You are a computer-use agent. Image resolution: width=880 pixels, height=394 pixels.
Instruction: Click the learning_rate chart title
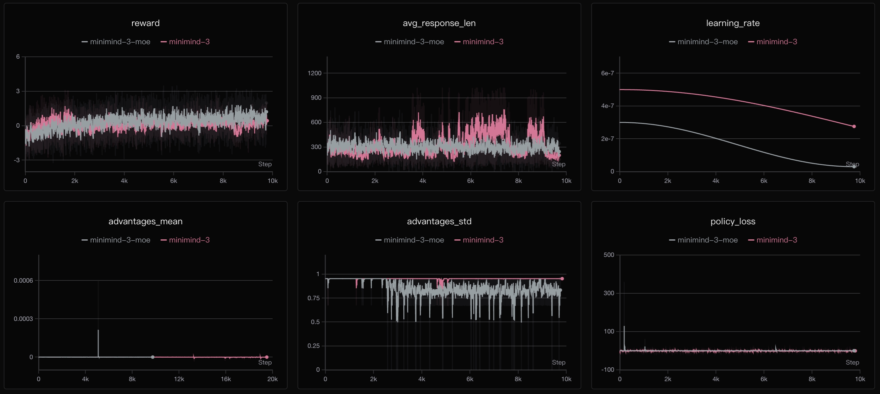(x=733, y=23)
